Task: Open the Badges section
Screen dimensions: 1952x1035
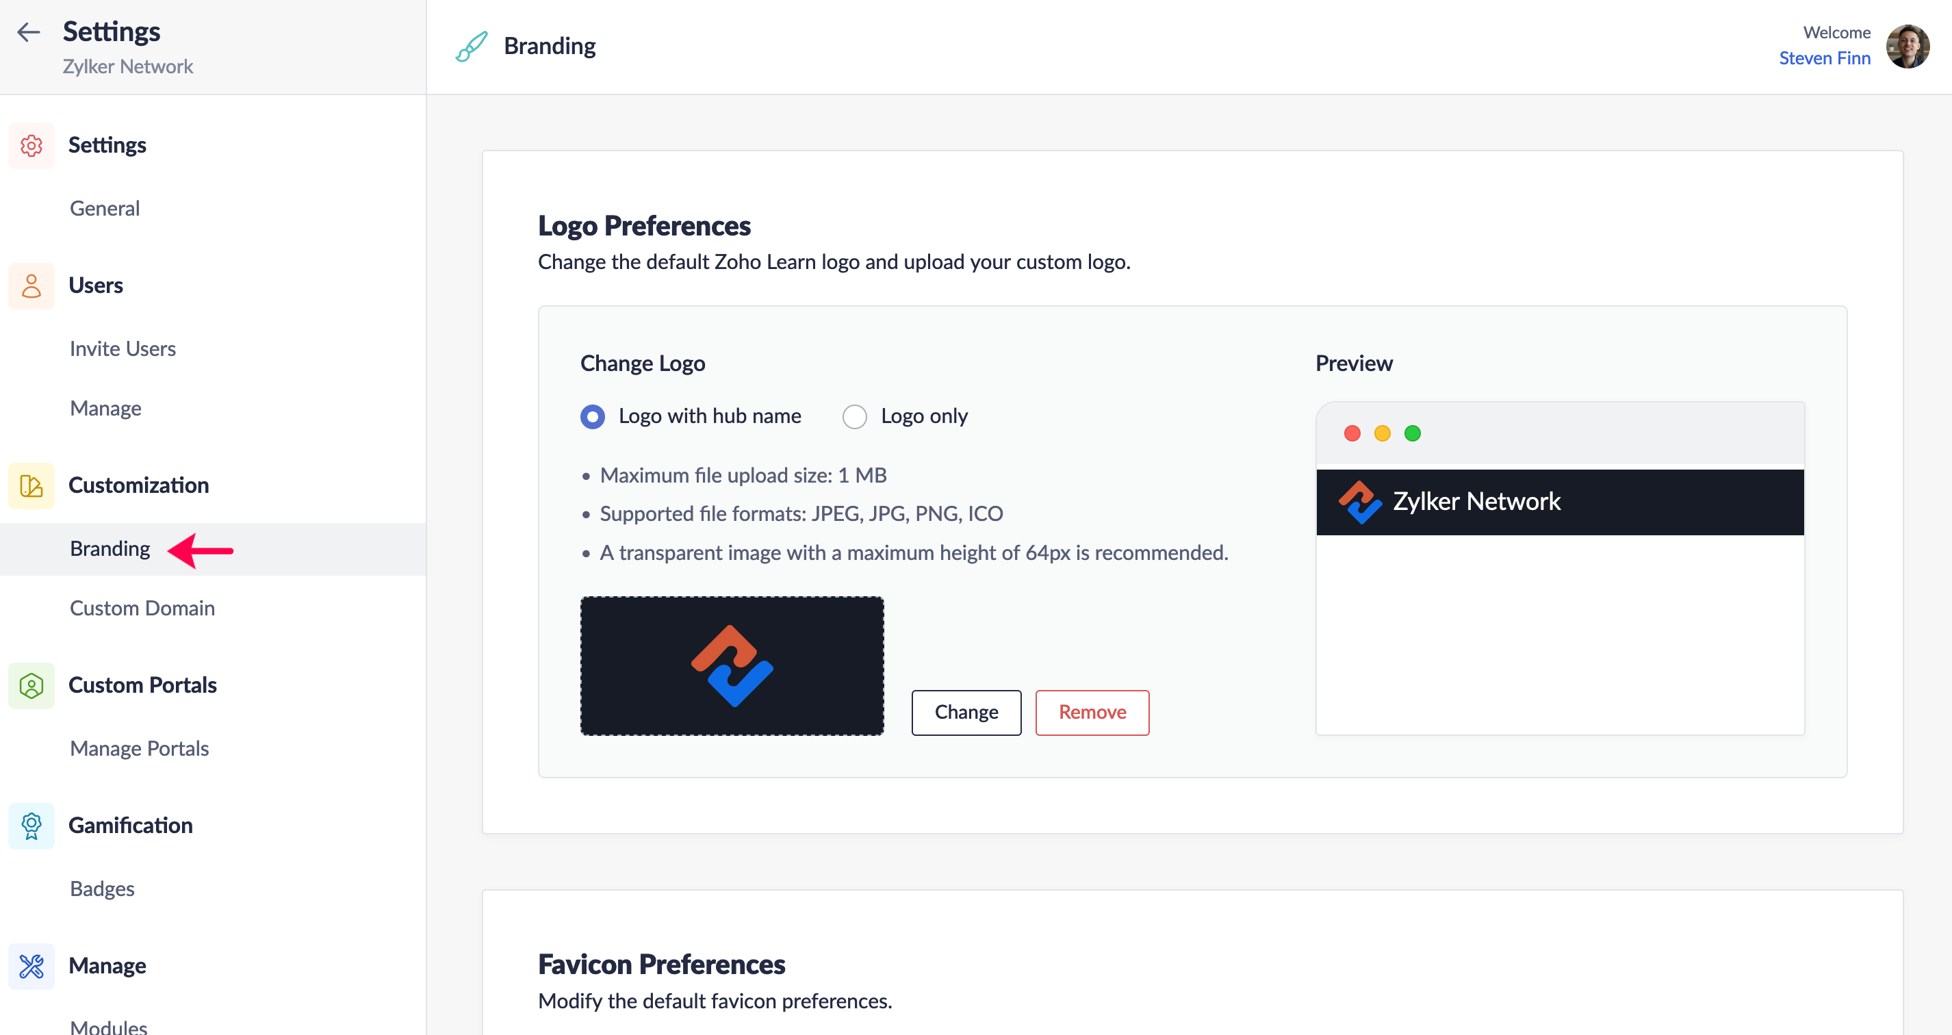Action: coord(102,889)
